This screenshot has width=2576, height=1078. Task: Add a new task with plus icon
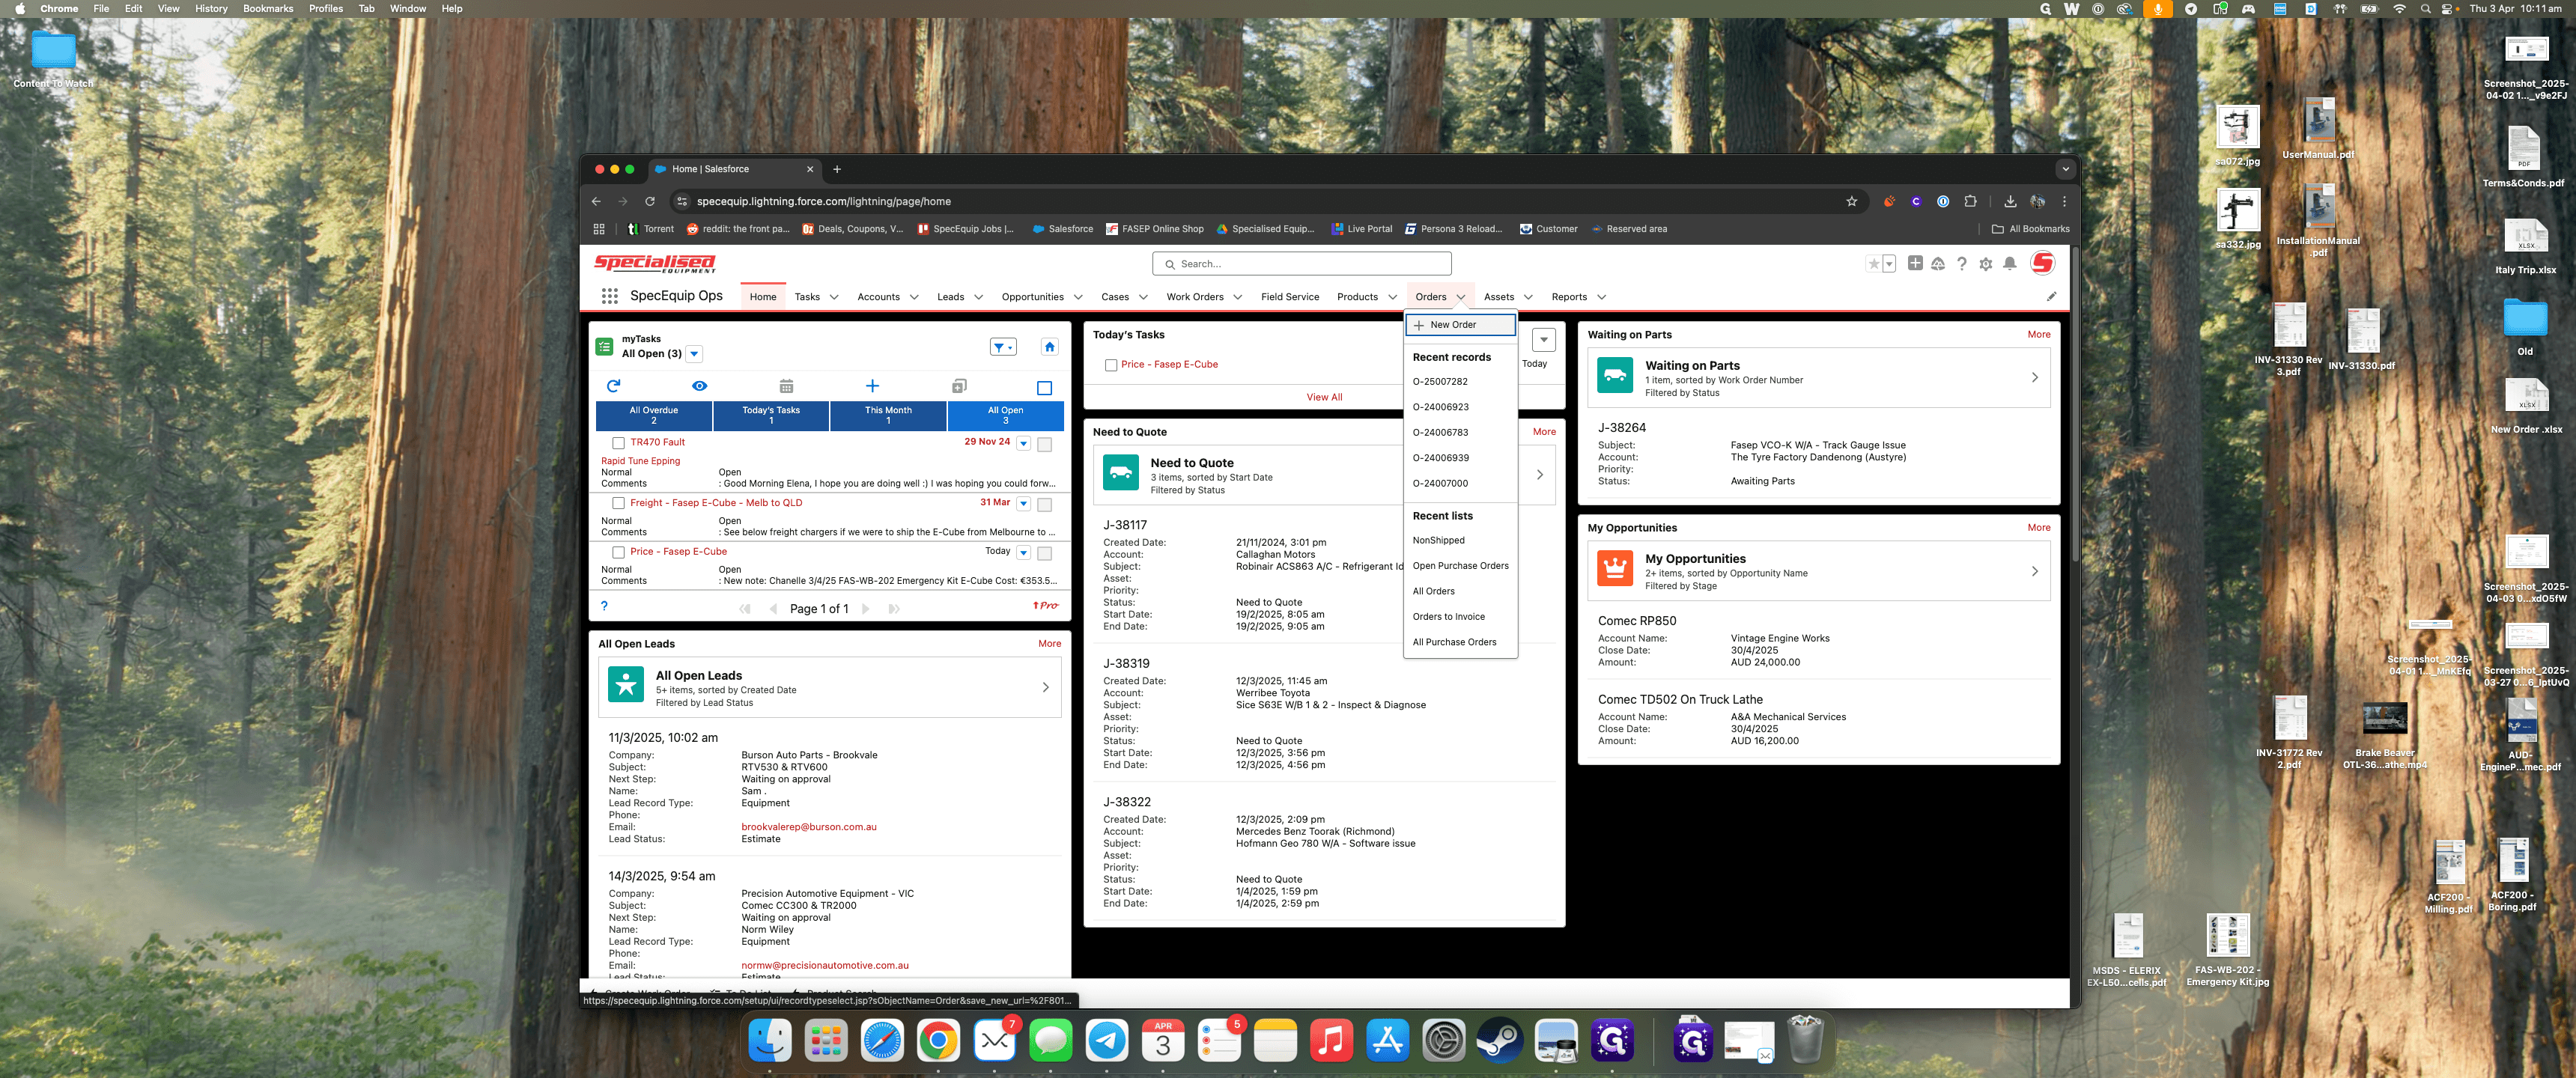tap(872, 386)
